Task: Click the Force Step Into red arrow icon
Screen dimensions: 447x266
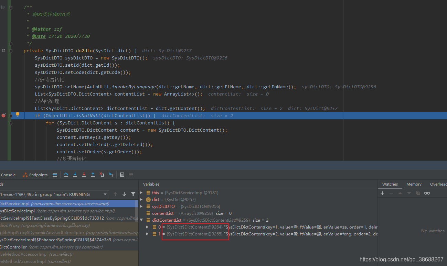Action: tap(84, 175)
